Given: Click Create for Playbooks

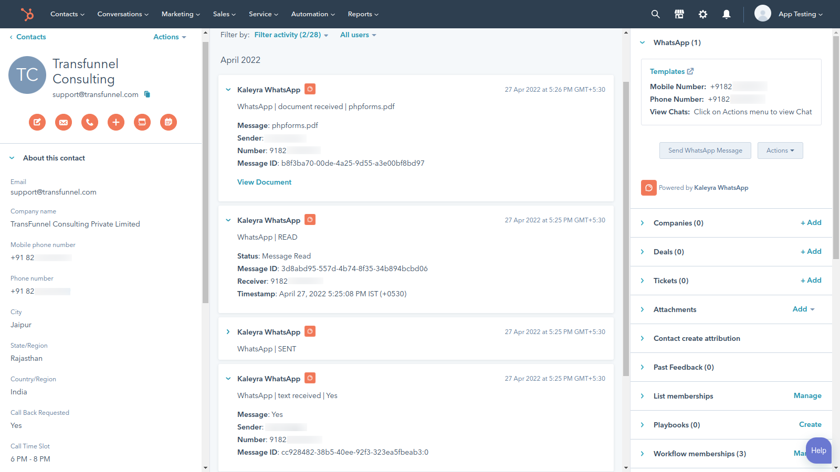Looking at the screenshot, I should tap(810, 424).
